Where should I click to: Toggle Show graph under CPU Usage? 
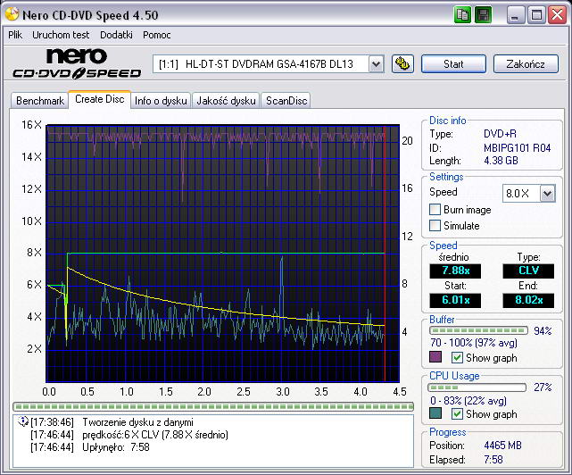coord(458,414)
